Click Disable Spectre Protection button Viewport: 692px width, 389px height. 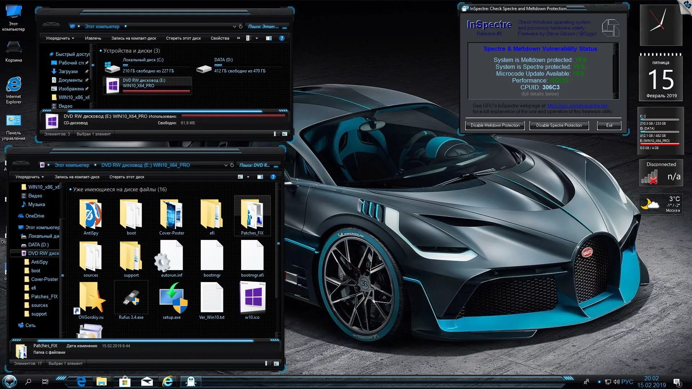(x=559, y=125)
